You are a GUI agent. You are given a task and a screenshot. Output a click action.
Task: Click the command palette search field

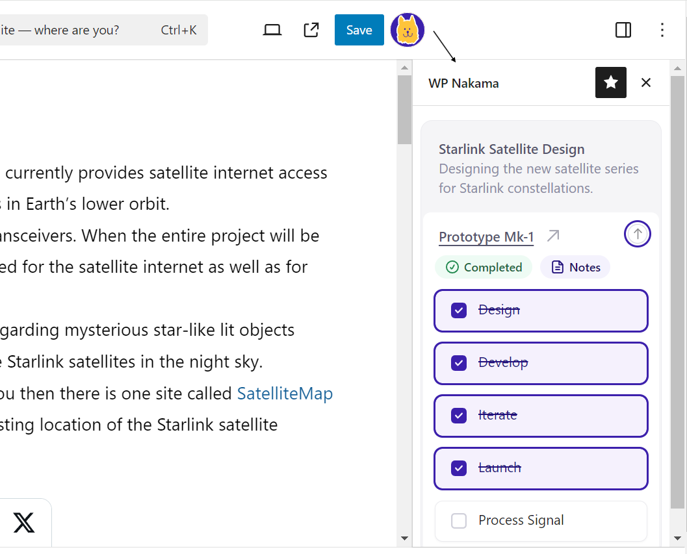tap(104, 30)
